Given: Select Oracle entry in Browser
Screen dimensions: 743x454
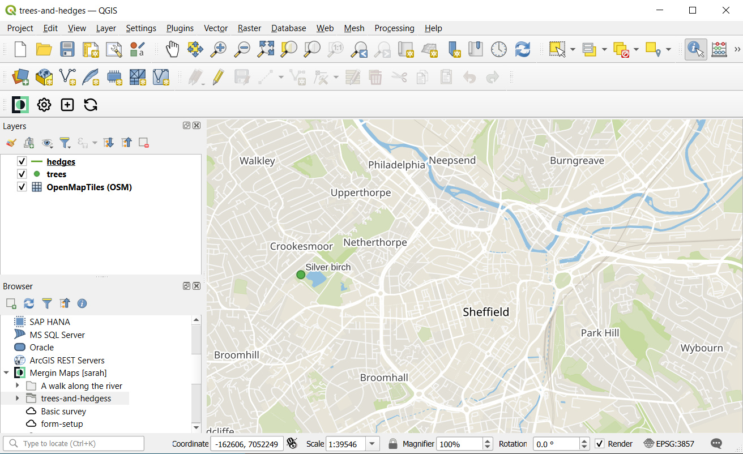Looking at the screenshot, I should point(42,348).
